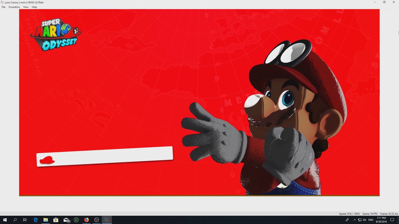Open the clock and date flyout

pos(381,220)
